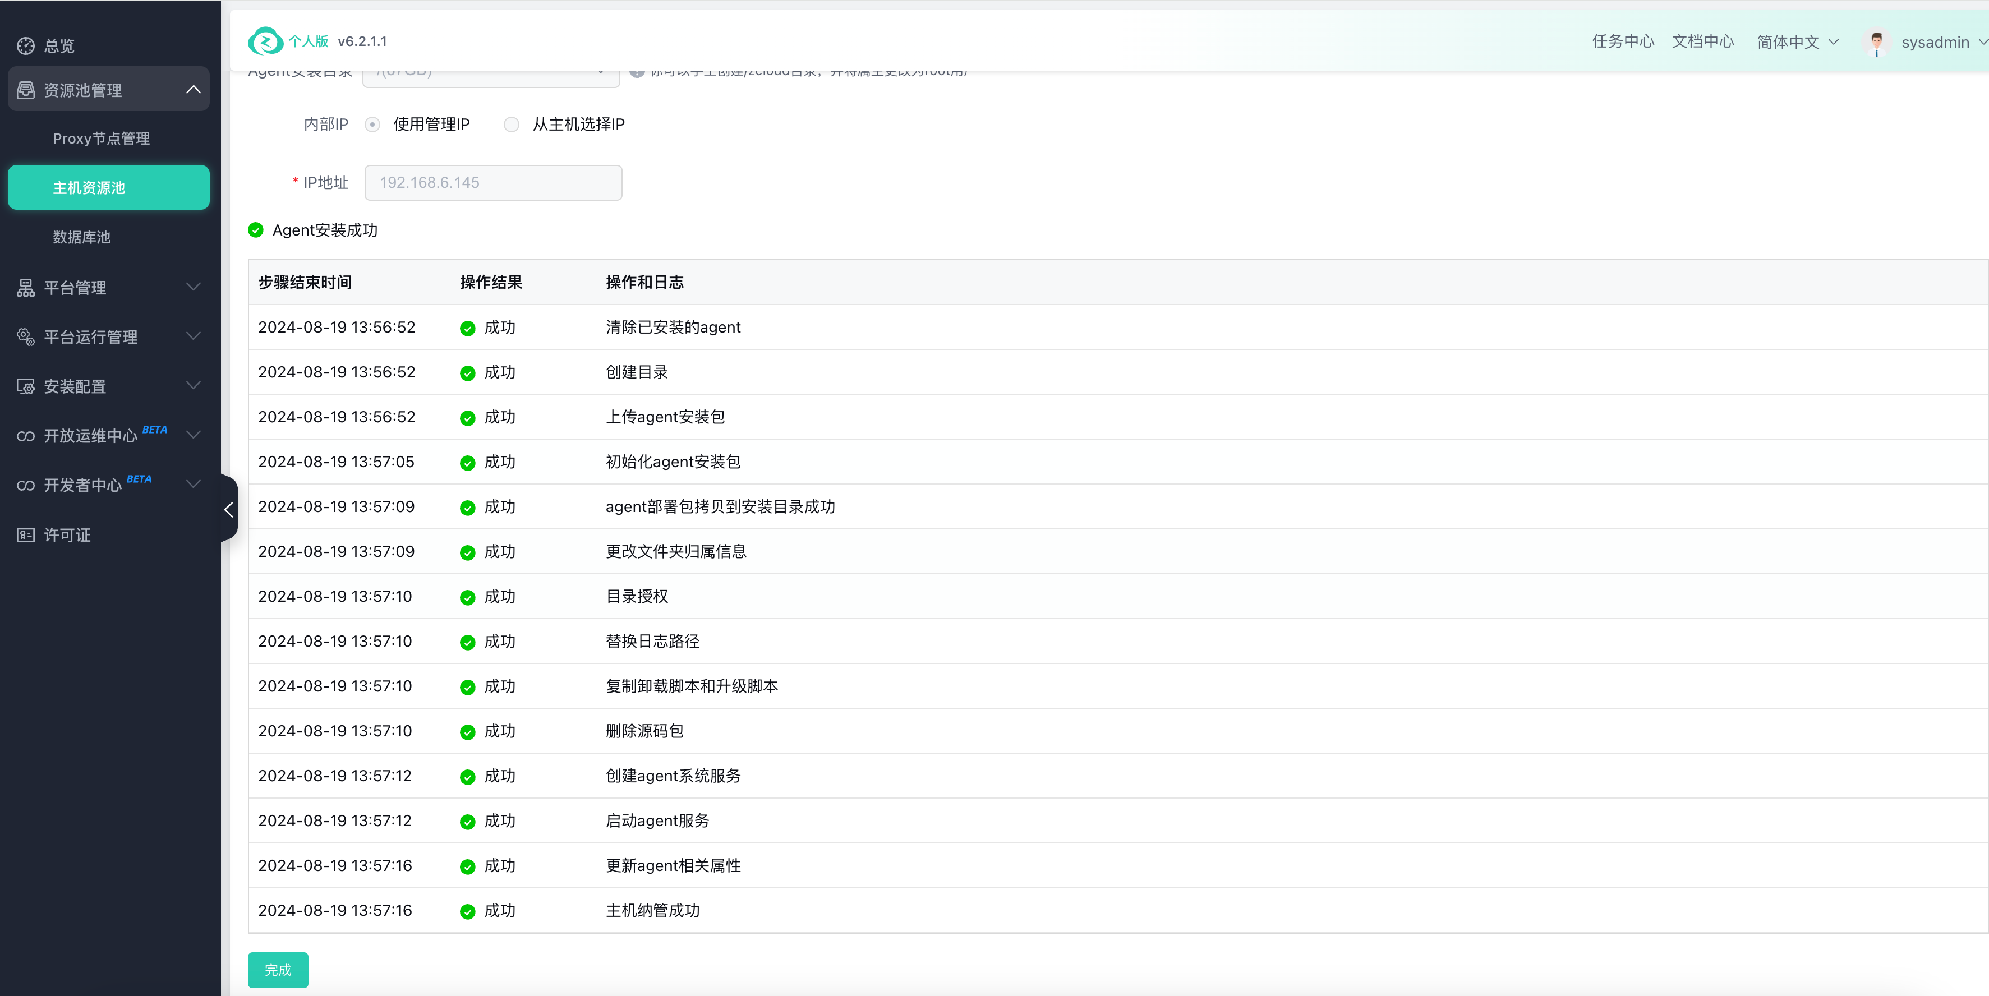Open the 数据库池 menu item

(x=82, y=237)
